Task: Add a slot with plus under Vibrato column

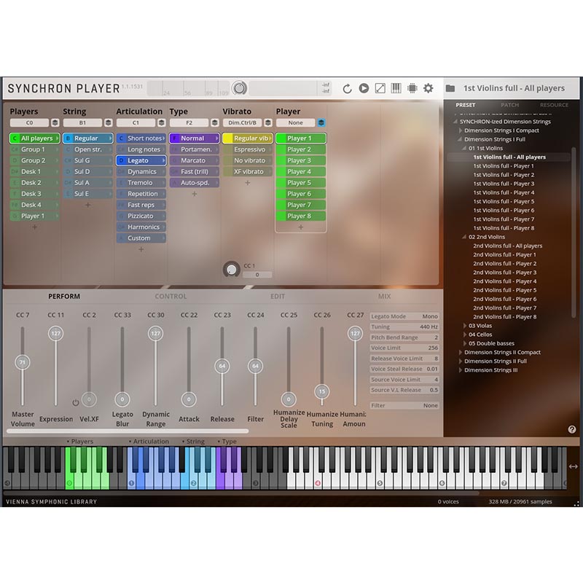Action: 248,183
